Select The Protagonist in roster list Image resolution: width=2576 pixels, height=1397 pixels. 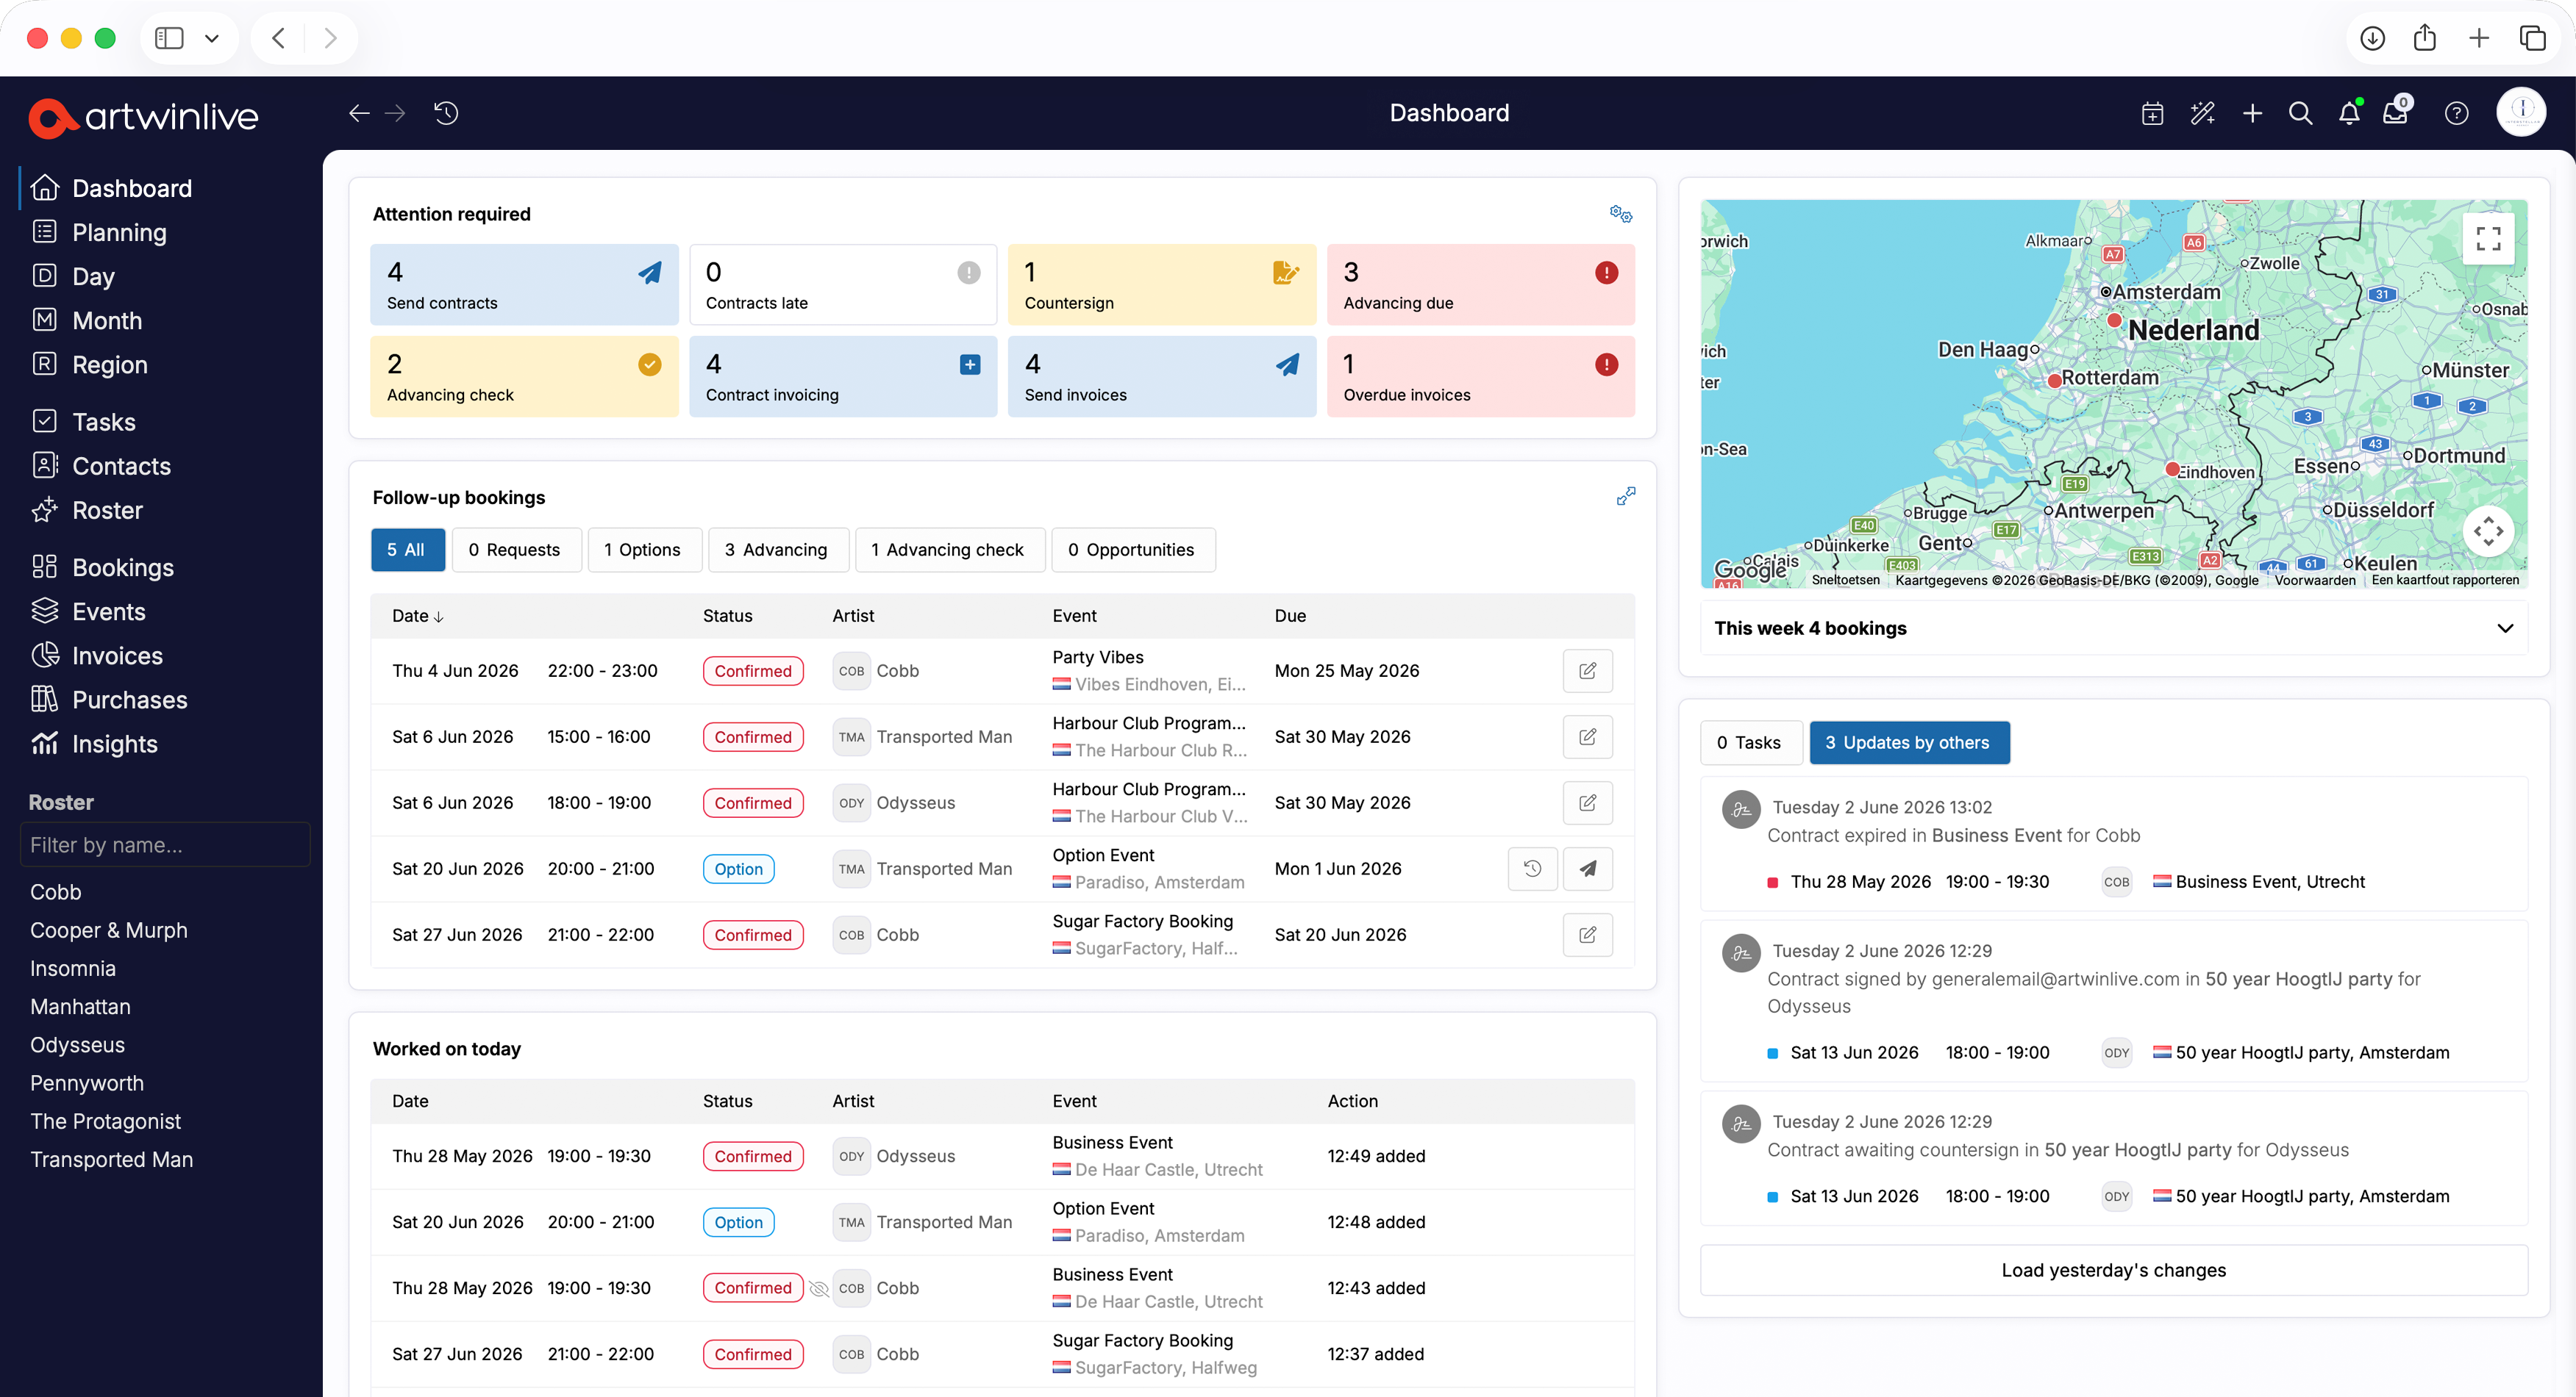pos(106,1121)
